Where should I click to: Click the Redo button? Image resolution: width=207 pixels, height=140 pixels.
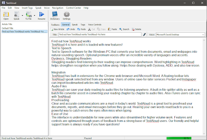coord(82,29)
